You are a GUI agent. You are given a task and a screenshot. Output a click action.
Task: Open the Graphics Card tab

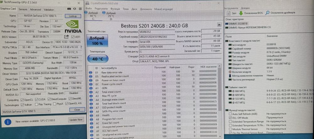(8, 9)
